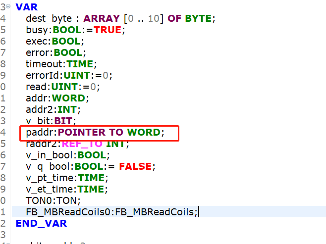Image resolution: width=326 pixels, height=244 pixels.
Task: Click the FALSE value on v_q_bool line
Action: point(135,166)
